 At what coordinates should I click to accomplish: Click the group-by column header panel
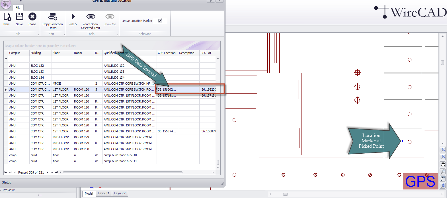point(112,45)
